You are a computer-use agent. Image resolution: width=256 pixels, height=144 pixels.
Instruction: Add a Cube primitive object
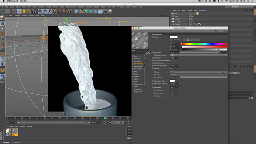76,11
